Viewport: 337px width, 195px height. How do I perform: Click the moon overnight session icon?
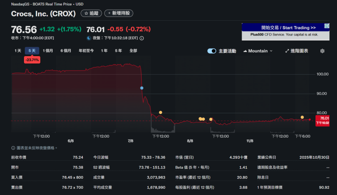[x=89, y=38]
